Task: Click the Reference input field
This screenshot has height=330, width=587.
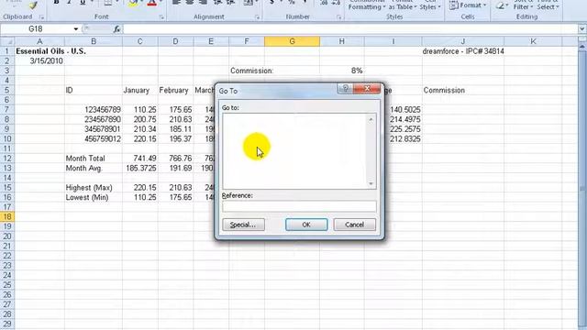Action: point(299,206)
